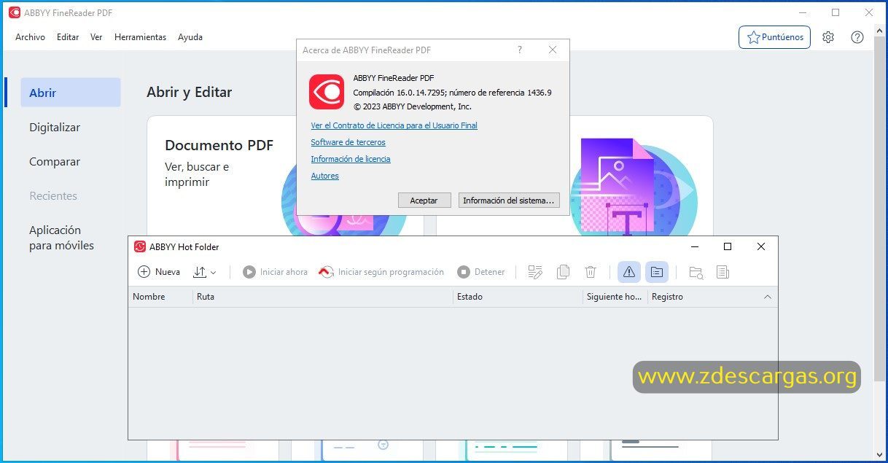Click Iniciar según programación button

(381, 272)
